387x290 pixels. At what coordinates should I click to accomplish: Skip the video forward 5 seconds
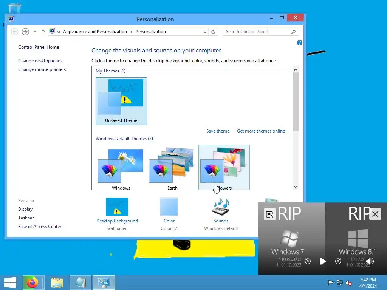click(338, 261)
